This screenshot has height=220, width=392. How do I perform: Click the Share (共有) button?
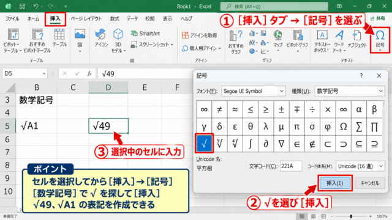[x=377, y=18]
